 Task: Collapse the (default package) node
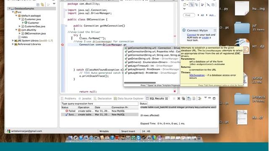[16, 16]
